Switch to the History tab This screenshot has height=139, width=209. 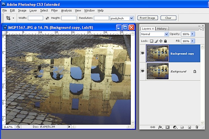coord(162,28)
